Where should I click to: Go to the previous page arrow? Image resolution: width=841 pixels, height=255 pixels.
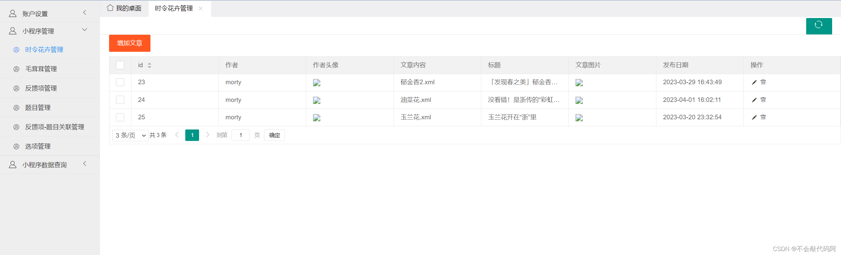[177, 135]
